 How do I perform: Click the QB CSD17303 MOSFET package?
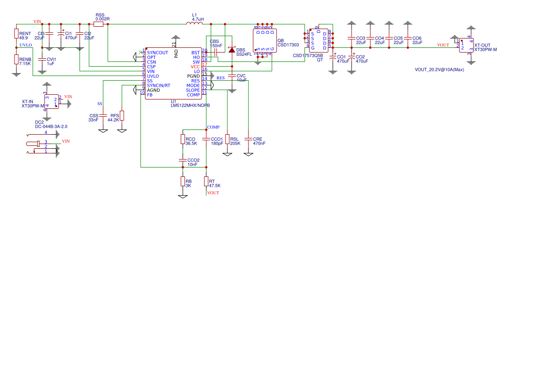coord(265,40)
